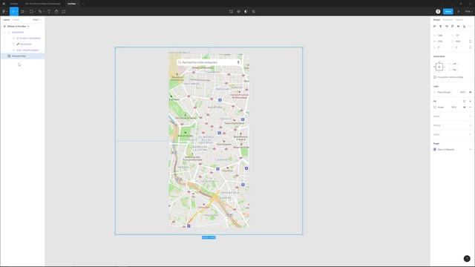Image resolution: width=475 pixels, height=267 pixels.
Task: Remove the Image fill with minus button
Action: [x=470, y=107]
